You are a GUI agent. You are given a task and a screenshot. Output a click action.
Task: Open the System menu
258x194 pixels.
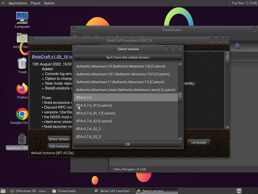pos(49,3)
